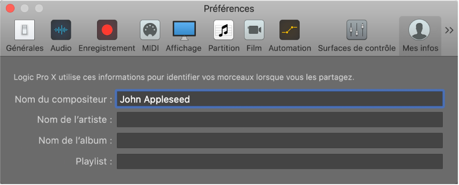Close the Préférences window
Image resolution: width=459 pixels, height=185 pixels.
tap(10, 8)
